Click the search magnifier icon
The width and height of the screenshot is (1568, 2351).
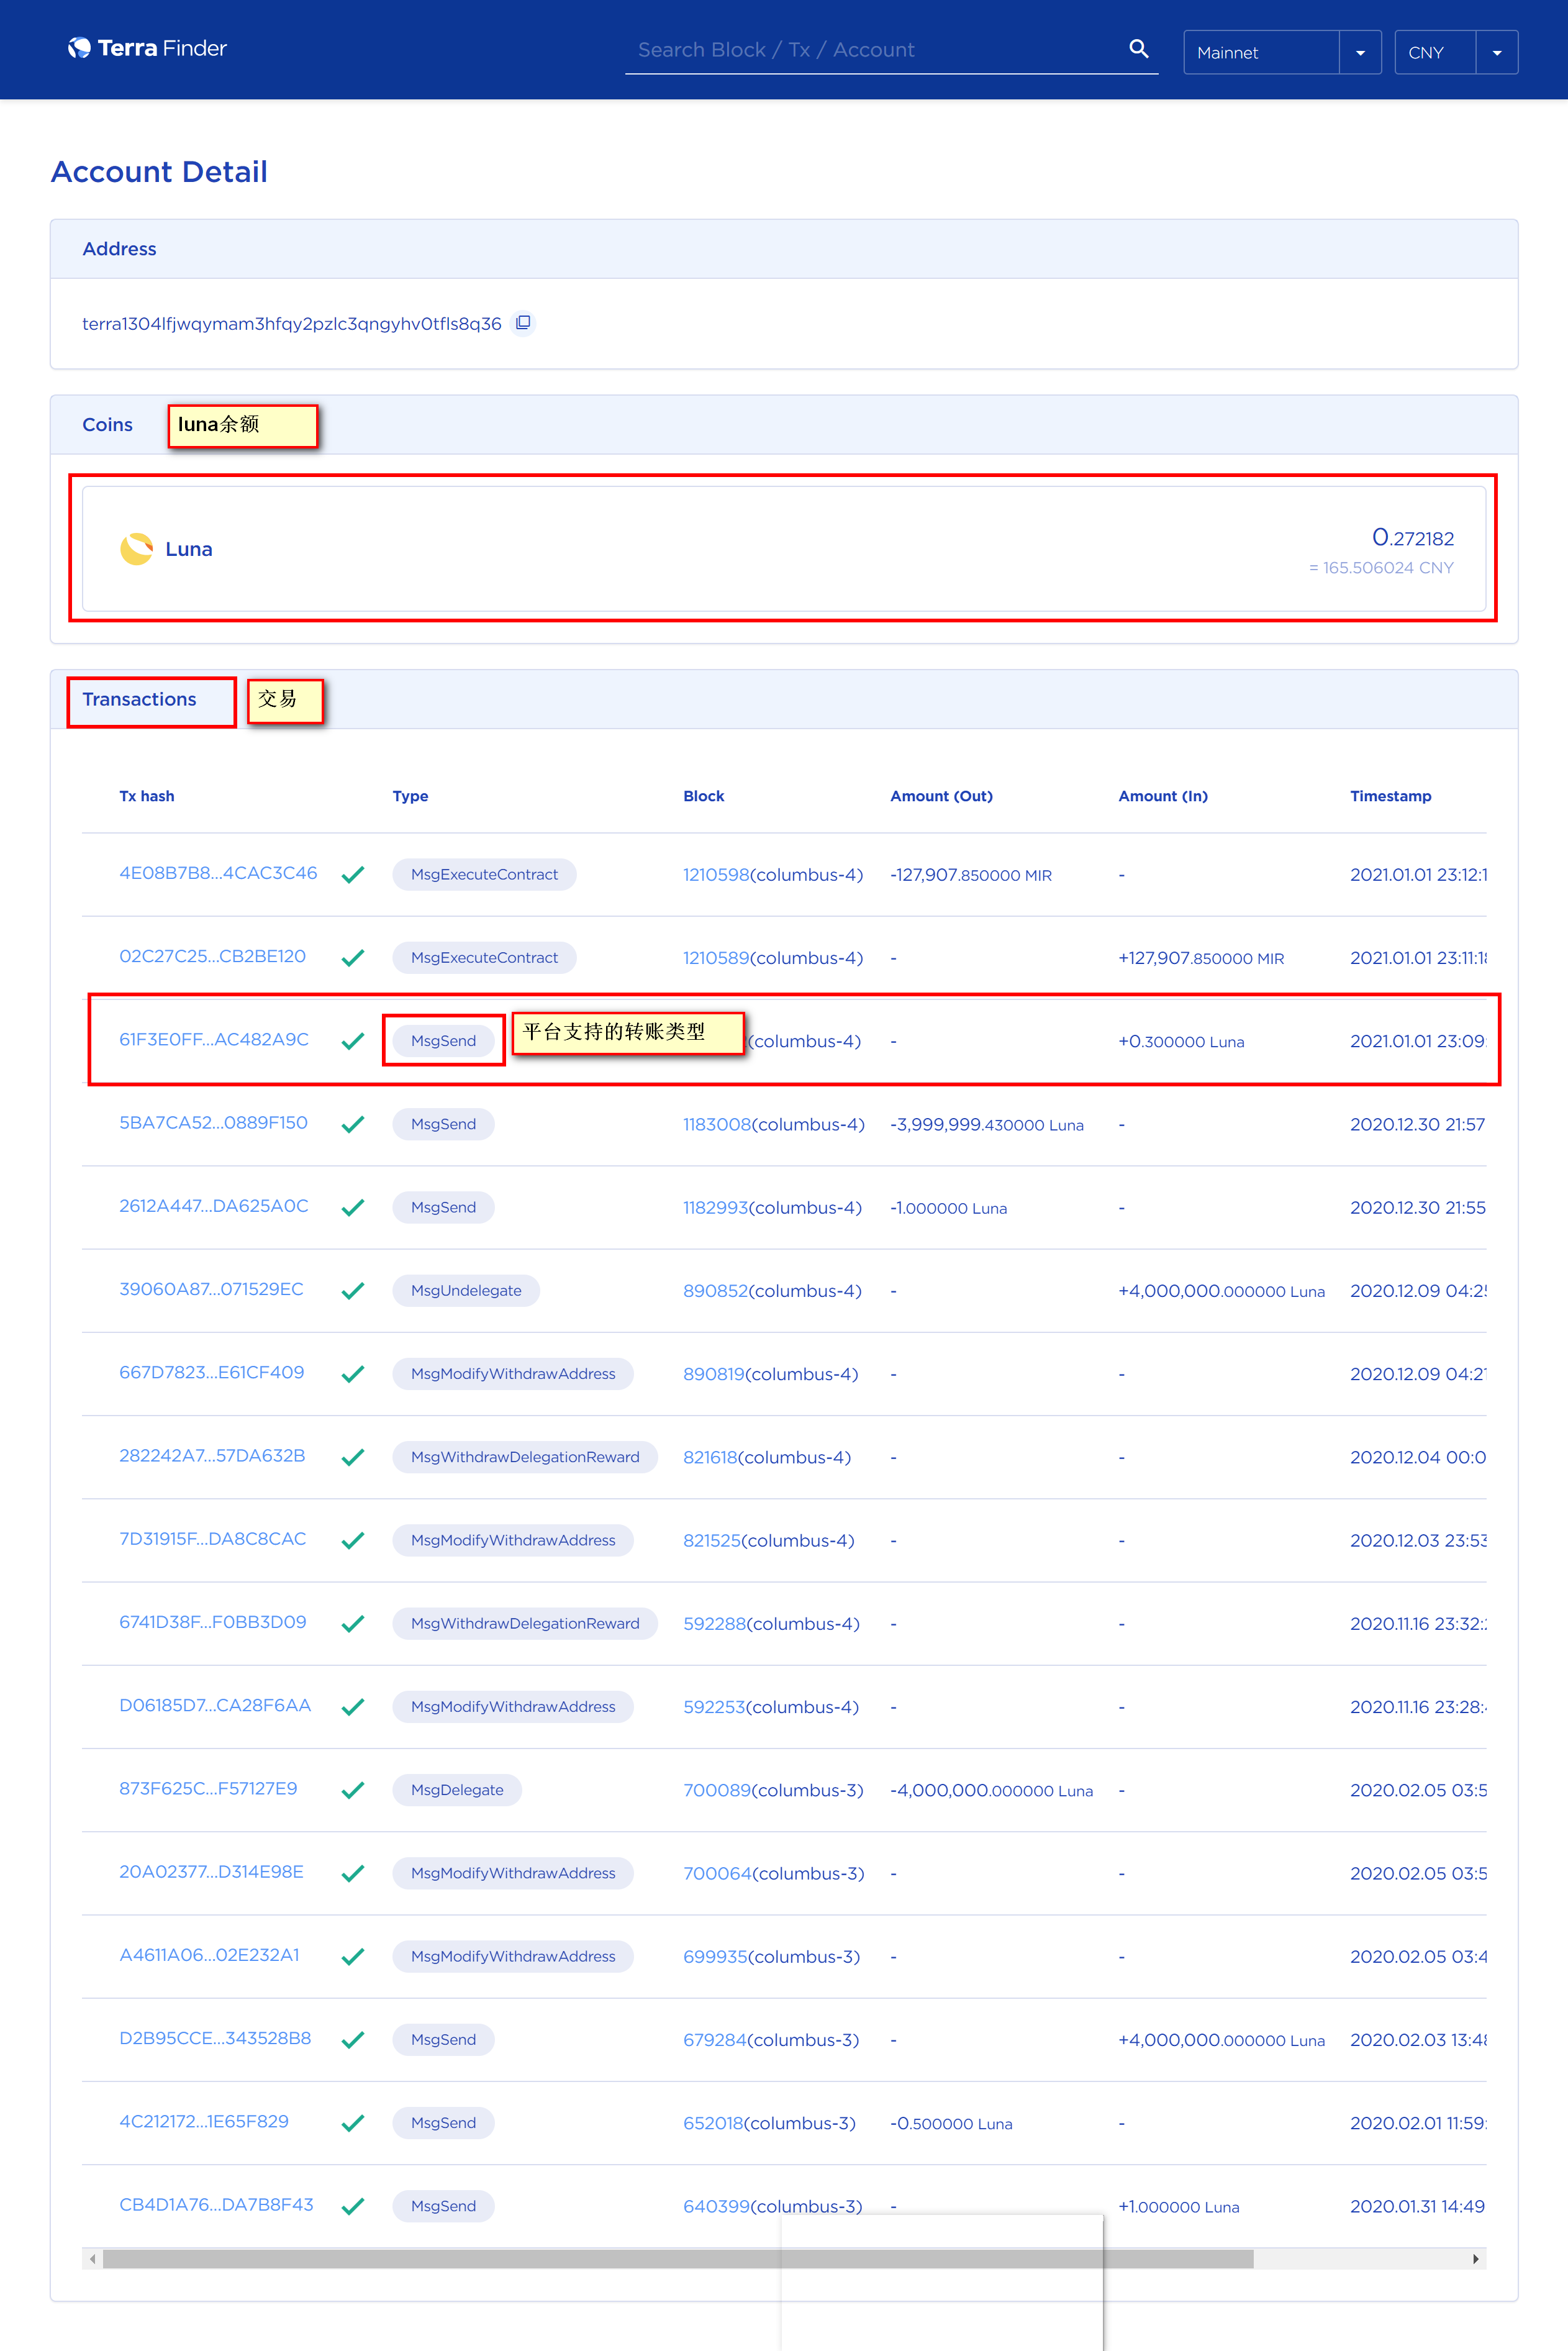pyautogui.click(x=1138, y=49)
